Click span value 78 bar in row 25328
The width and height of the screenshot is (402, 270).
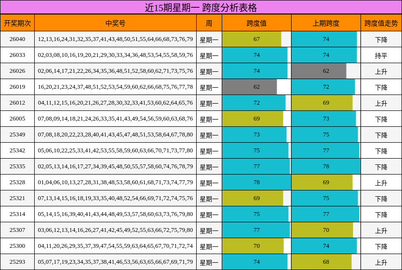pos(256,182)
